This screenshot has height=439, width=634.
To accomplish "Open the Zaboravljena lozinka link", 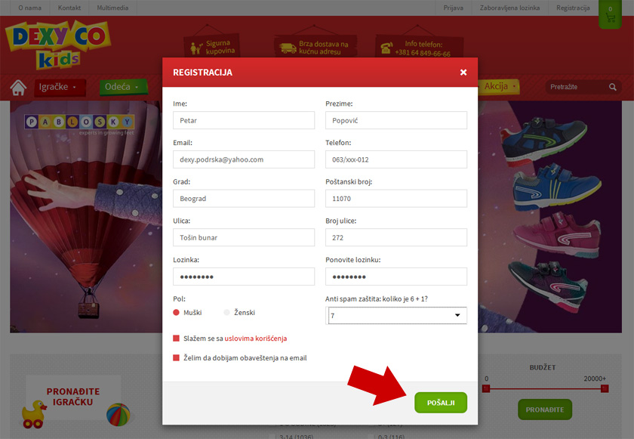I will [x=509, y=8].
